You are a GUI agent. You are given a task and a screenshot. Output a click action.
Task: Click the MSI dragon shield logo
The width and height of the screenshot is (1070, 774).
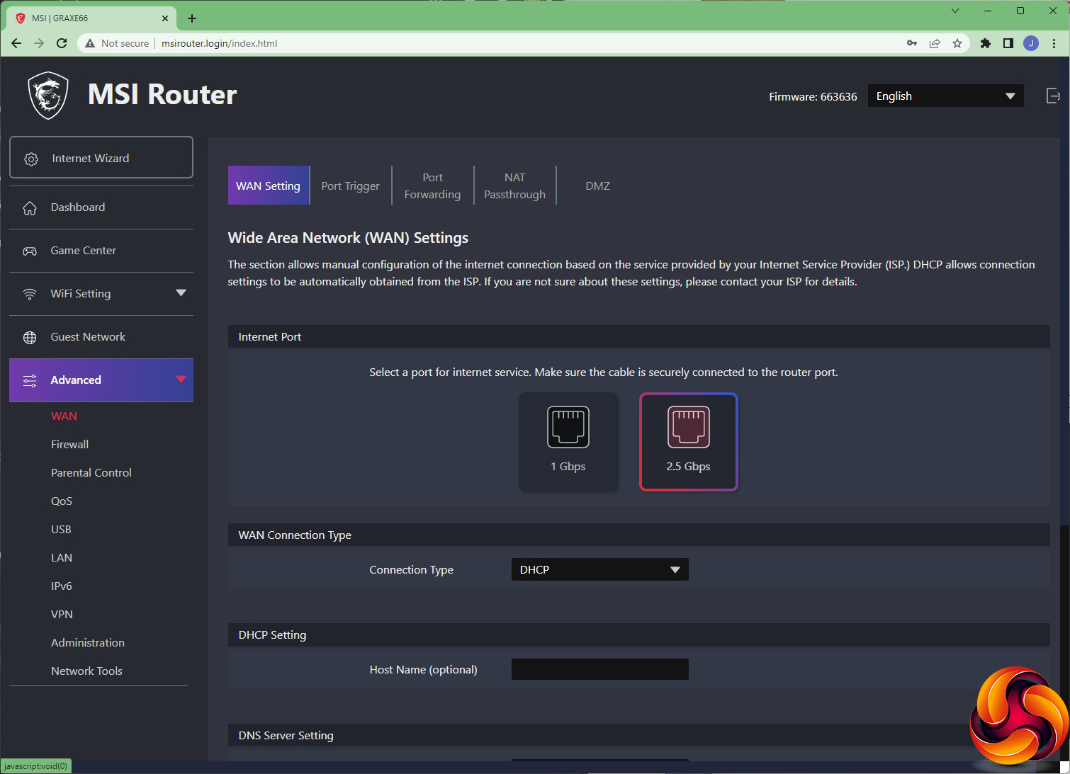click(x=48, y=96)
